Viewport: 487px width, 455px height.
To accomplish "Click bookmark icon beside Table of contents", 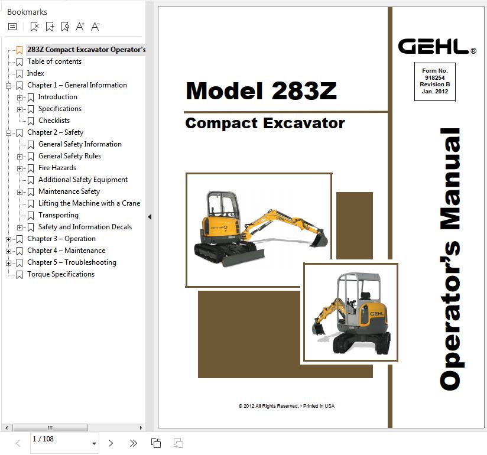I will coord(20,62).
